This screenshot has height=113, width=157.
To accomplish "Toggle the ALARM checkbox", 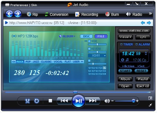I will click(137, 44).
